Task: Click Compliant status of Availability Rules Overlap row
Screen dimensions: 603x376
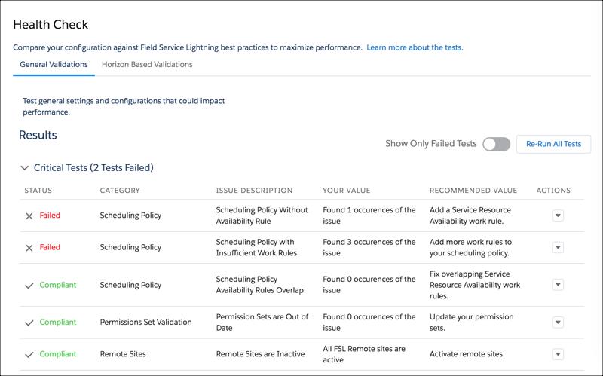Action: coord(58,285)
